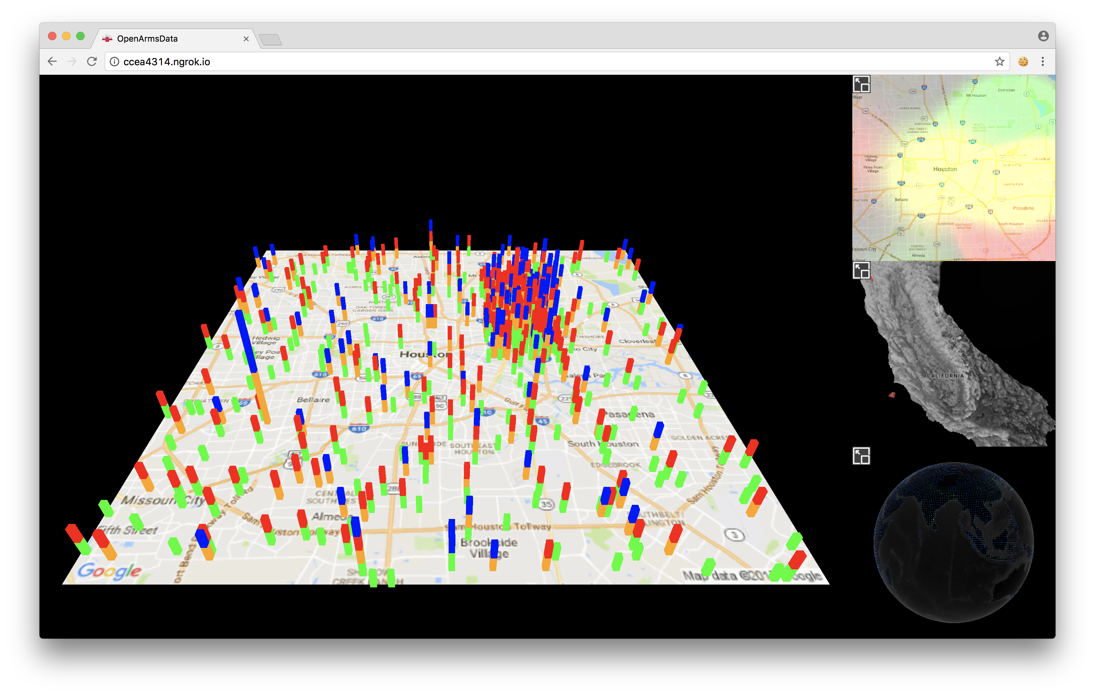Click the browser forward arrow
The height and width of the screenshot is (695, 1095).
click(72, 61)
